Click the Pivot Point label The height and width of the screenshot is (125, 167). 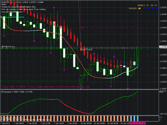tap(86, 50)
